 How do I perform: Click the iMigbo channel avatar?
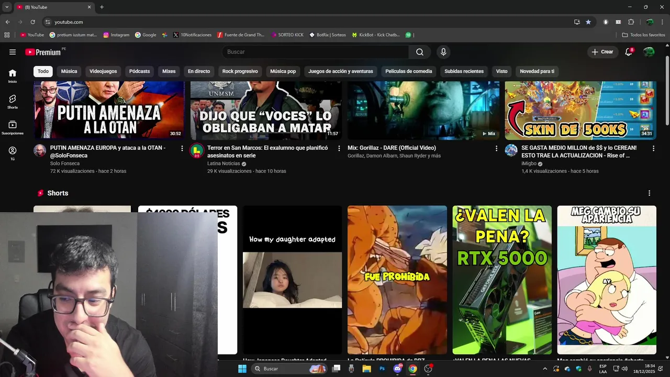click(x=511, y=151)
